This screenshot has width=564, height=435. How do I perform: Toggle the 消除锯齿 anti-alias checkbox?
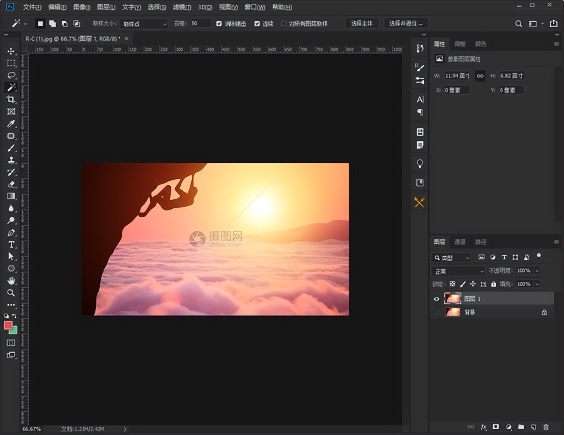tap(219, 23)
